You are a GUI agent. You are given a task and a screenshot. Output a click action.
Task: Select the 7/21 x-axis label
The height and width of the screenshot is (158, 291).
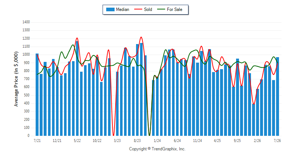point(37,141)
